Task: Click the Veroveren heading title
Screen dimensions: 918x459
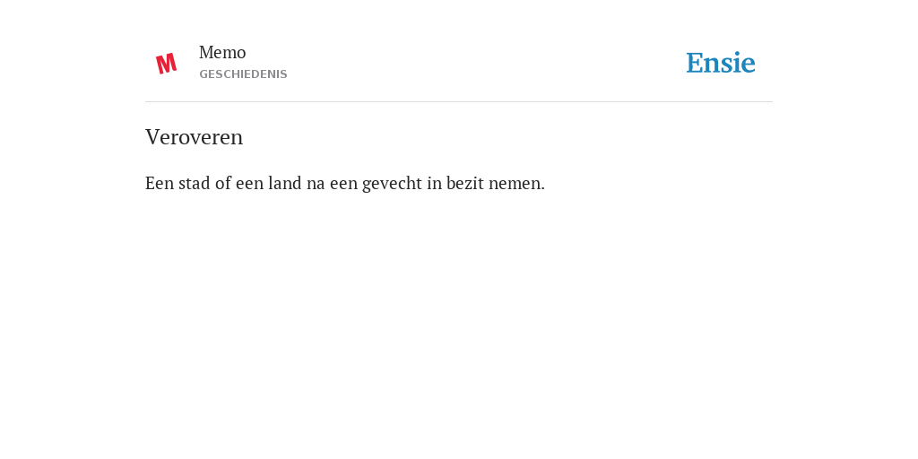Action: pyautogui.click(x=194, y=137)
